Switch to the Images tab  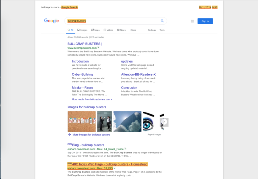tap(82, 30)
